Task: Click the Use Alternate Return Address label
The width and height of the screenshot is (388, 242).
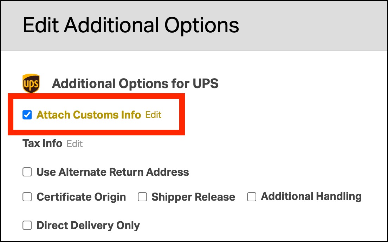Action: pyautogui.click(x=112, y=172)
